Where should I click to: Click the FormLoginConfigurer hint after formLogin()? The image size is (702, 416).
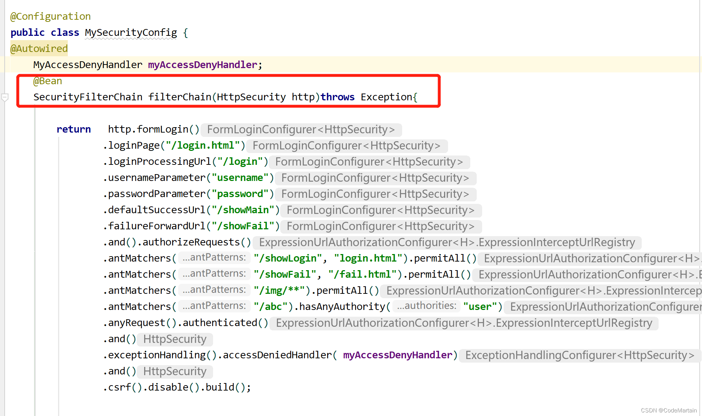pyautogui.click(x=301, y=130)
